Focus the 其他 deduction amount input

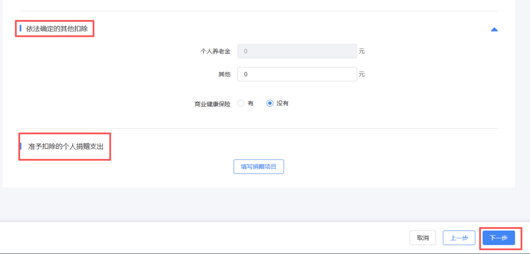click(297, 74)
